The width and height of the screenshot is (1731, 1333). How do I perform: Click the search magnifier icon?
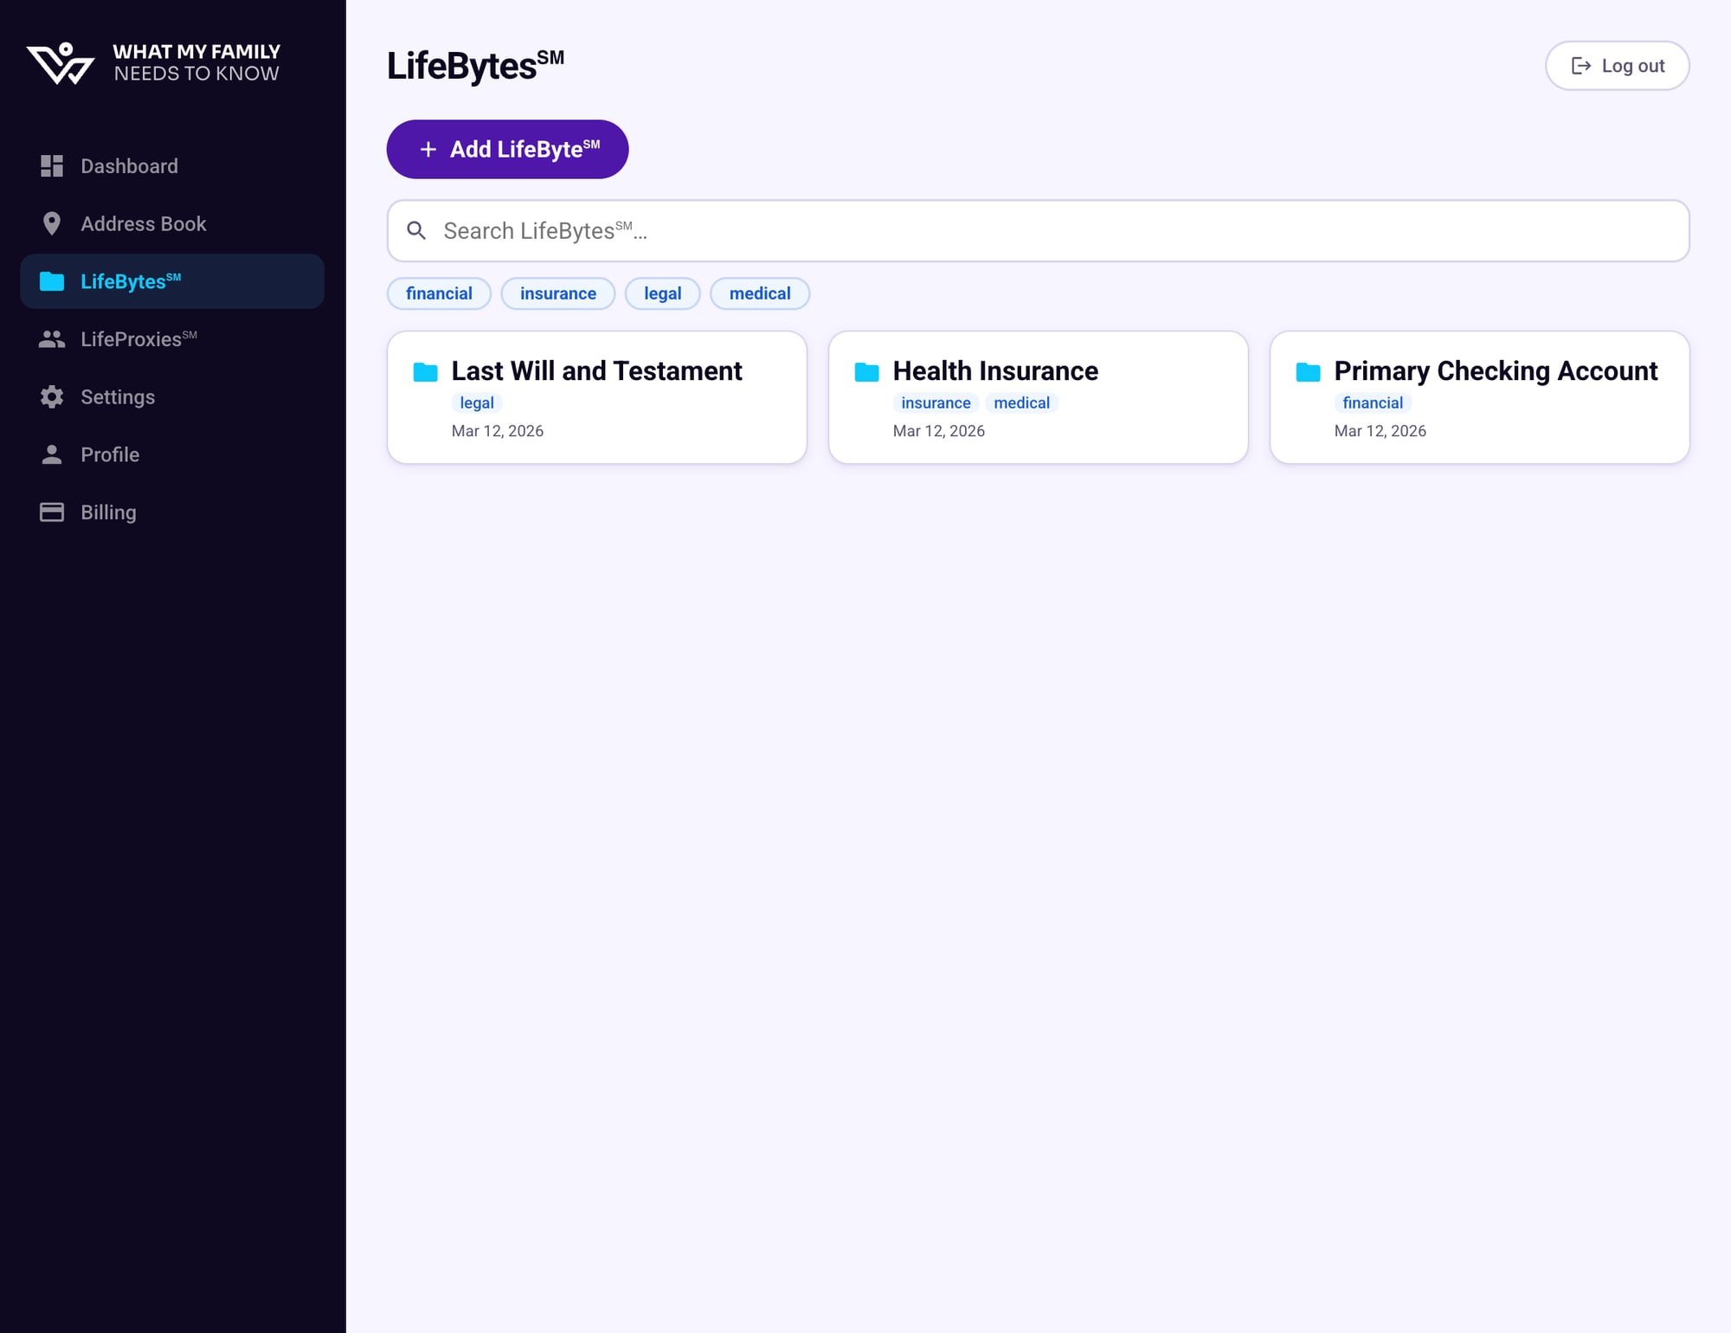pyautogui.click(x=416, y=230)
